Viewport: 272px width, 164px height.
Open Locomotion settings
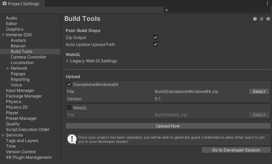pos(22,63)
